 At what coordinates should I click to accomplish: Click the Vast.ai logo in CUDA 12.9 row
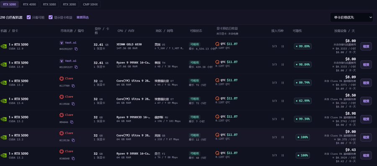pyautogui.click(x=62, y=43)
